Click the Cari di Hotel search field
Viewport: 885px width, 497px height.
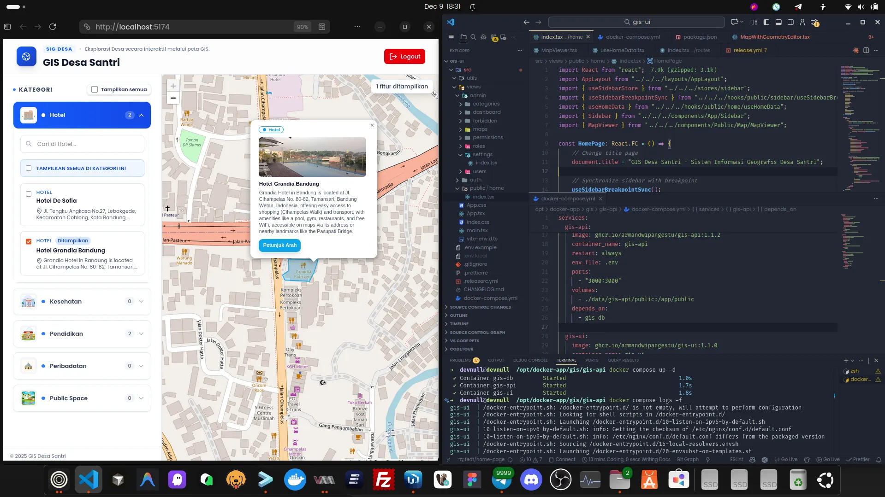82,144
